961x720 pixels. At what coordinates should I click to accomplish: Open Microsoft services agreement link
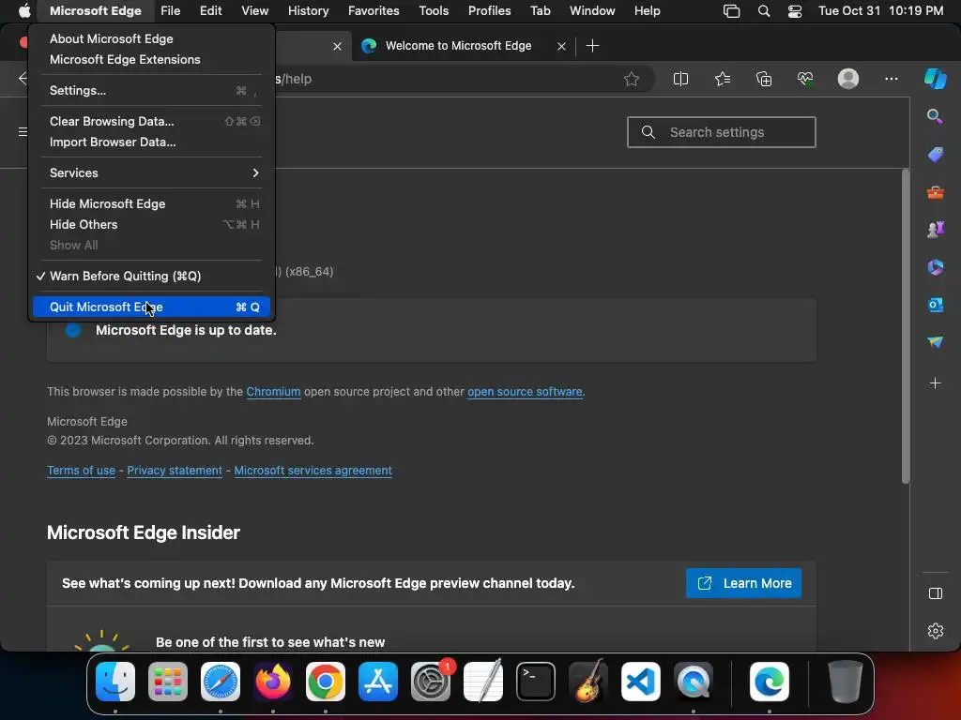313,471
